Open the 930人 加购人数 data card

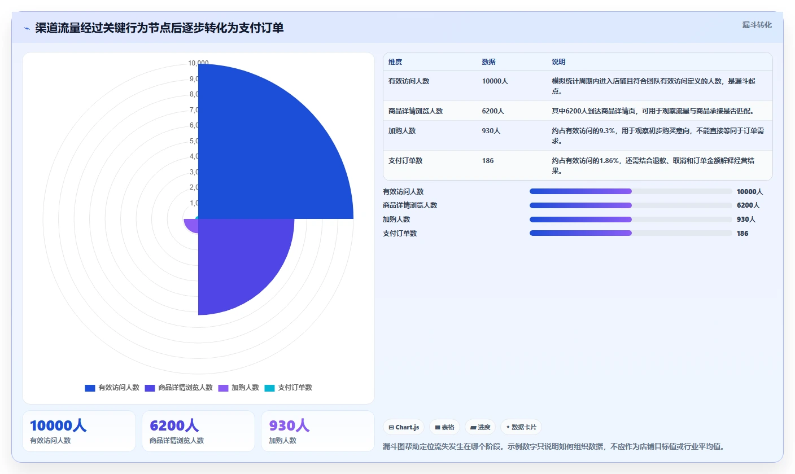318,431
